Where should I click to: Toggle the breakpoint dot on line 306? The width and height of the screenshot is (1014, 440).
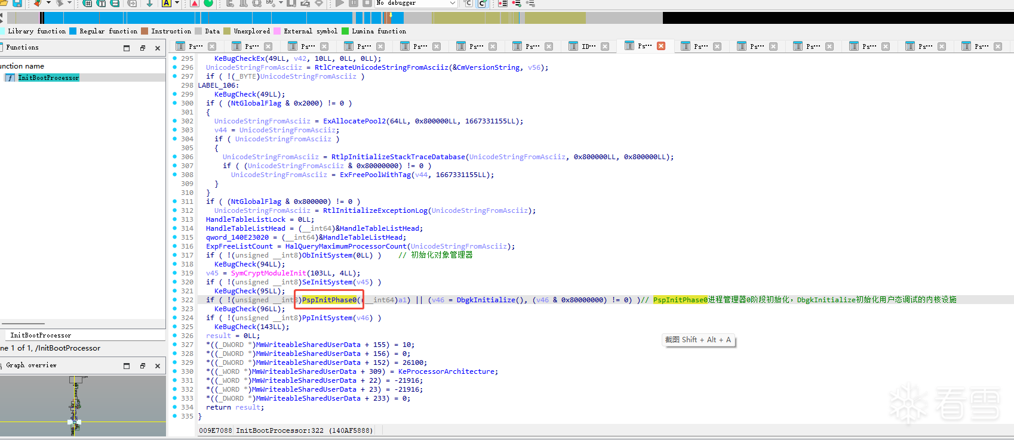click(174, 157)
